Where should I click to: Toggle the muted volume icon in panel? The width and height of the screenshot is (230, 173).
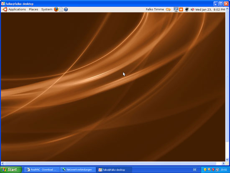point(192,9)
